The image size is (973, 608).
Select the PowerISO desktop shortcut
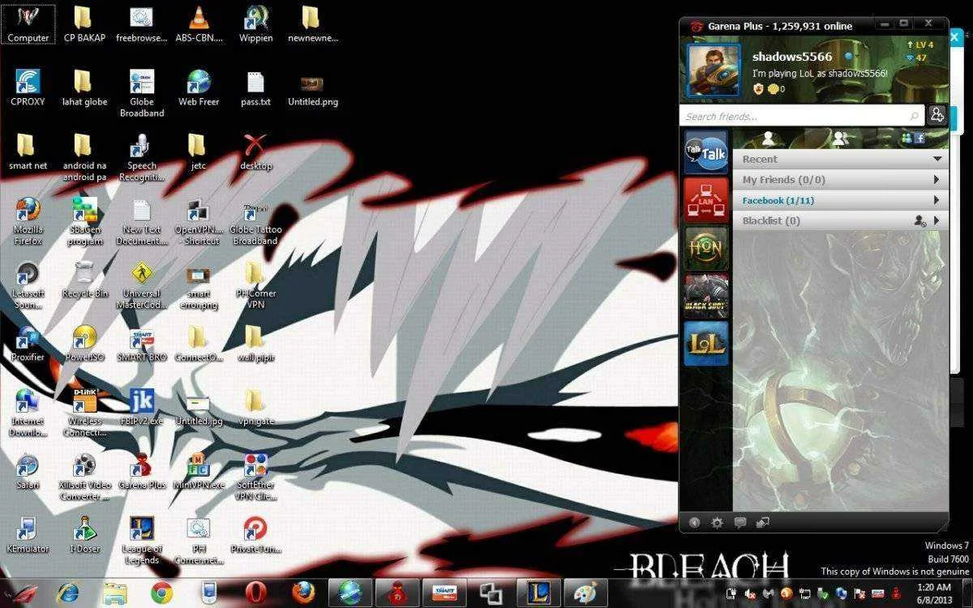tap(85, 342)
